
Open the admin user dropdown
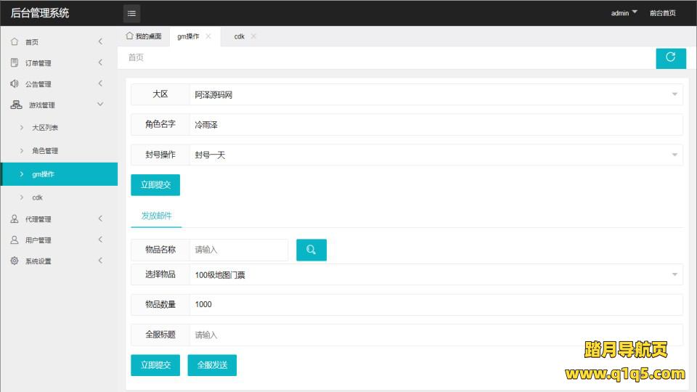click(x=624, y=13)
